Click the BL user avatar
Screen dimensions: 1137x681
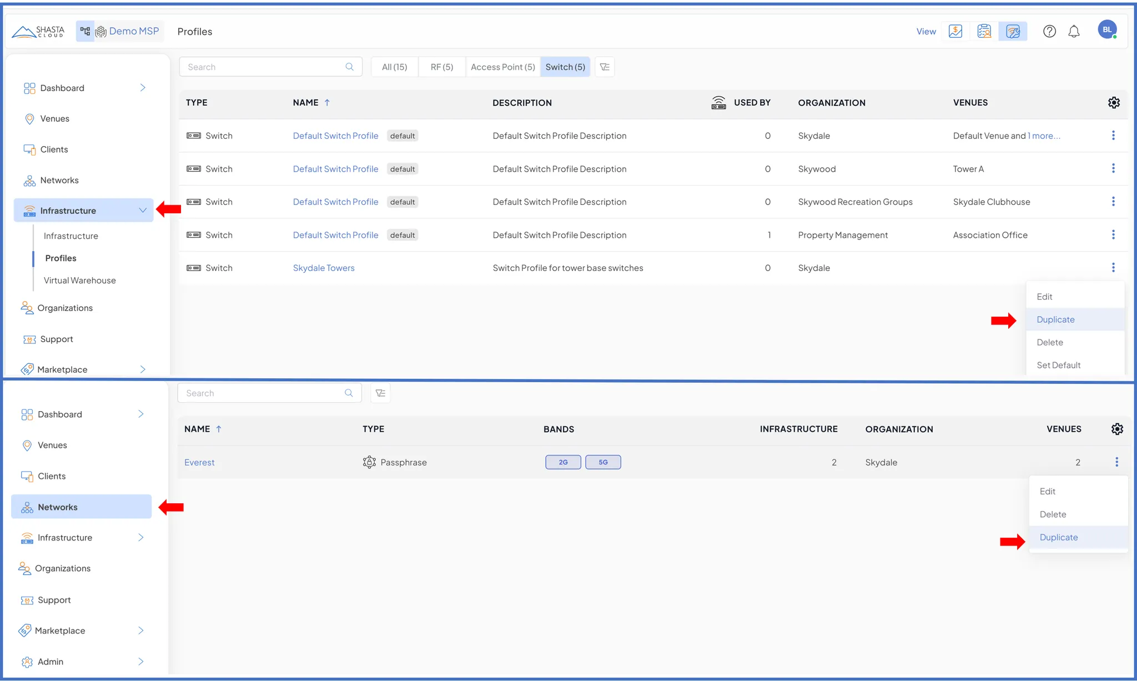click(1107, 30)
